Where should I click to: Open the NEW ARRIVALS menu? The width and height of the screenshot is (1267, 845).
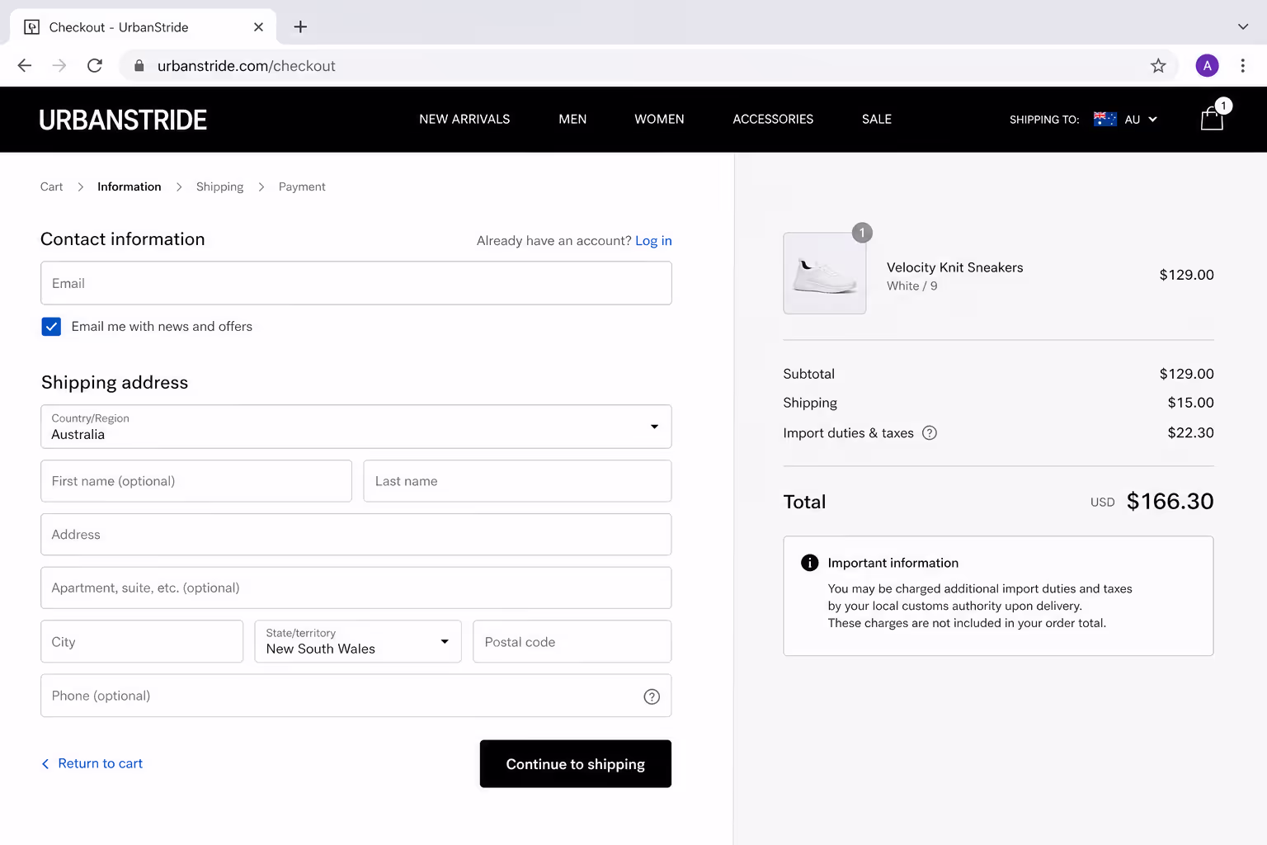(x=464, y=120)
